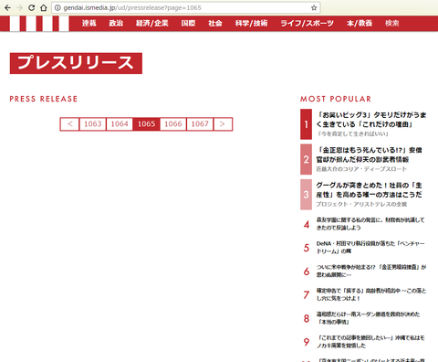Open the ライフ/スポーツ menu item

tap(307, 23)
